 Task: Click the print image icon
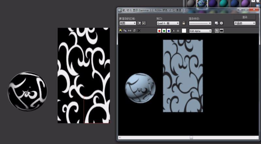point(134,31)
